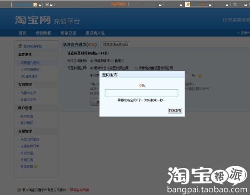This screenshot has height=195, width=250.
Task: Open QQ直充进货 in the sidebar
Action: coord(29,76)
